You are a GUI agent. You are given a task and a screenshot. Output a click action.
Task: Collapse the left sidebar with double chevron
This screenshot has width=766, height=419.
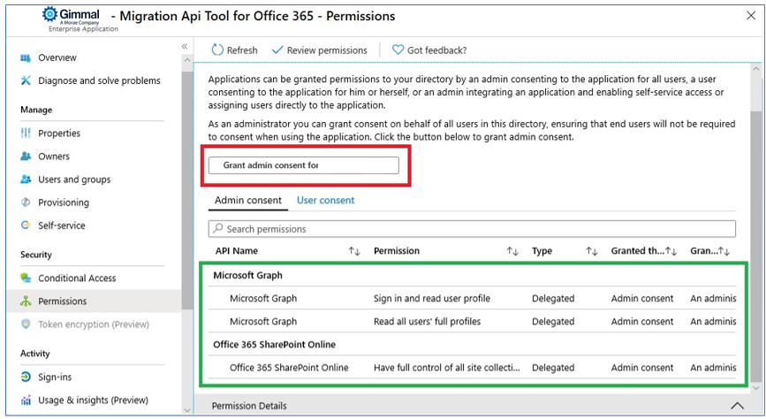coord(185,47)
